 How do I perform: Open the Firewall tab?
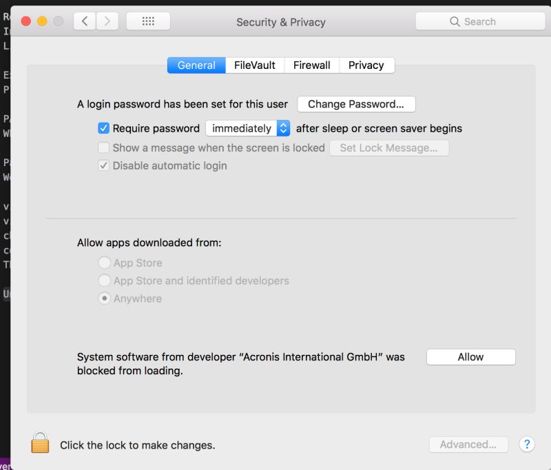pyautogui.click(x=312, y=65)
